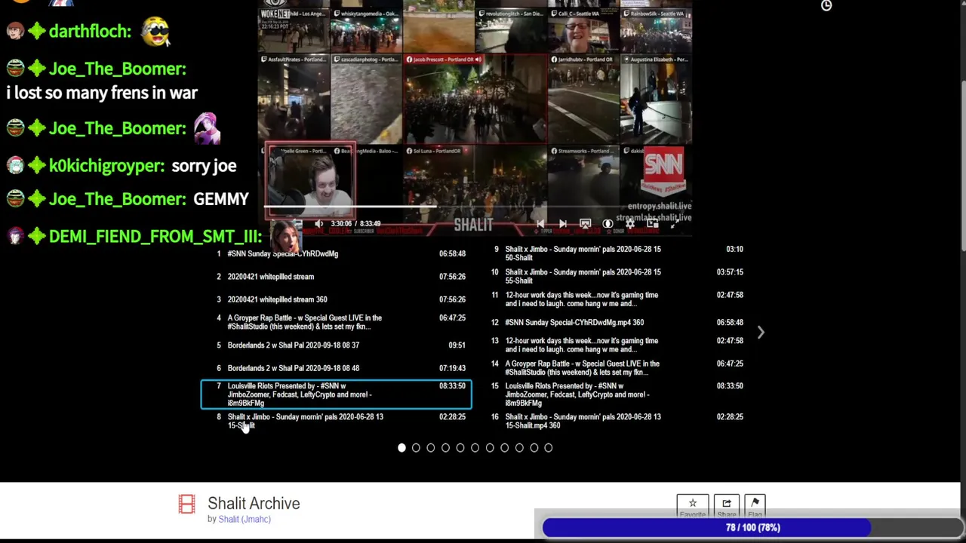Click the 3:30:06 / 8:33:49 time readout
The width and height of the screenshot is (966, 543).
[x=355, y=224]
